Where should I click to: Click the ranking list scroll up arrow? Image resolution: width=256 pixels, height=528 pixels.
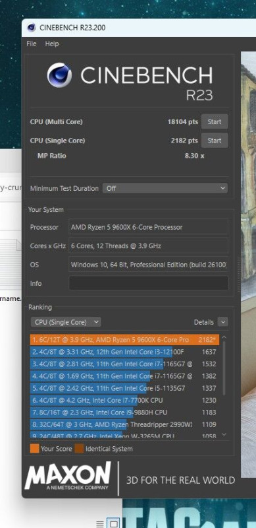[x=224, y=337]
